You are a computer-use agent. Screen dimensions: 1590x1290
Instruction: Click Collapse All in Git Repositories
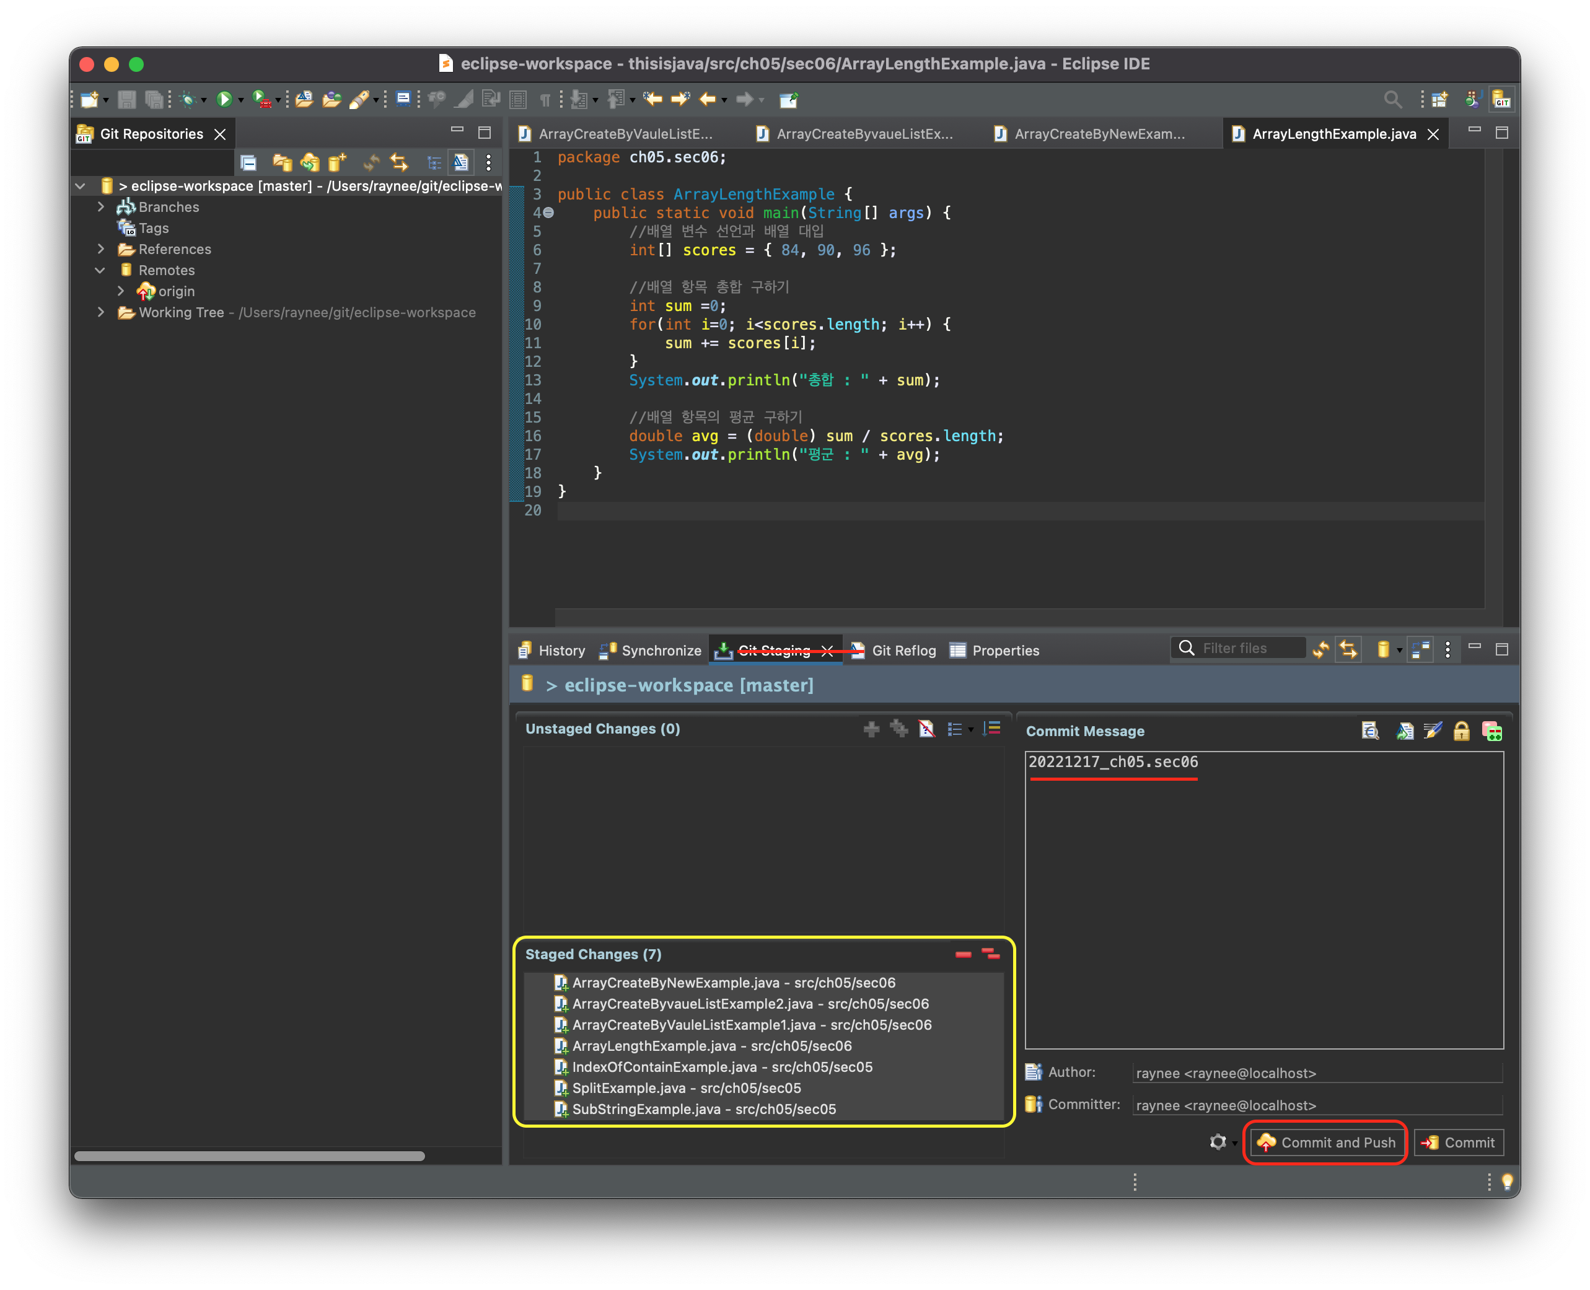(249, 162)
